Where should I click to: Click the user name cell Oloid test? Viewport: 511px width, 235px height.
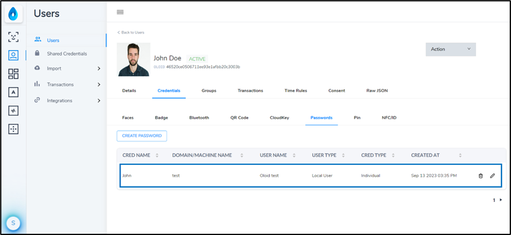pyautogui.click(x=269, y=176)
